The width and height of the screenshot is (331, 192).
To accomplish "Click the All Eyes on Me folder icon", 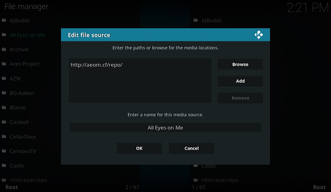I will tap(4, 35).
